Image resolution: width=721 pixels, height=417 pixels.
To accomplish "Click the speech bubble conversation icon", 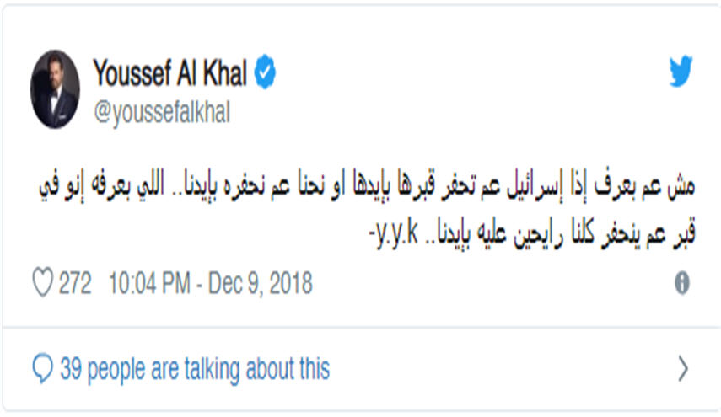I will coord(42,368).
